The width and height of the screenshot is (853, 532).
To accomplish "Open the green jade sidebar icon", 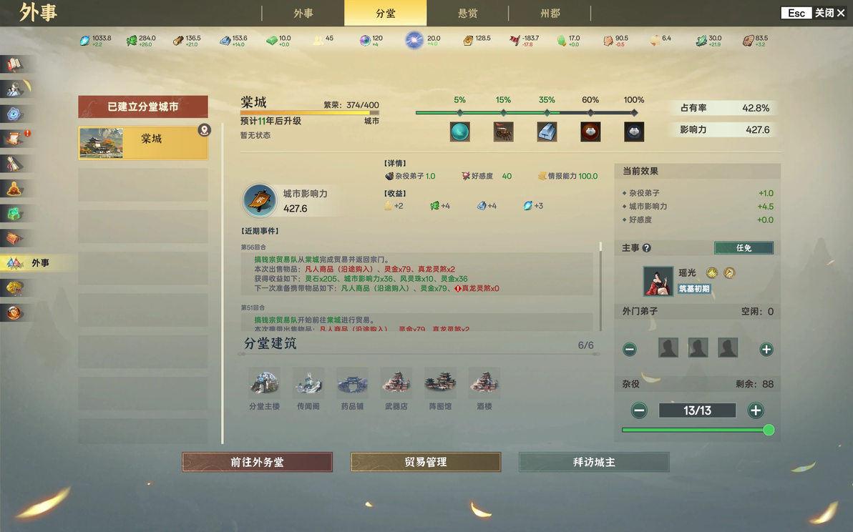I will pyautogui.click(x=14, y=214).
